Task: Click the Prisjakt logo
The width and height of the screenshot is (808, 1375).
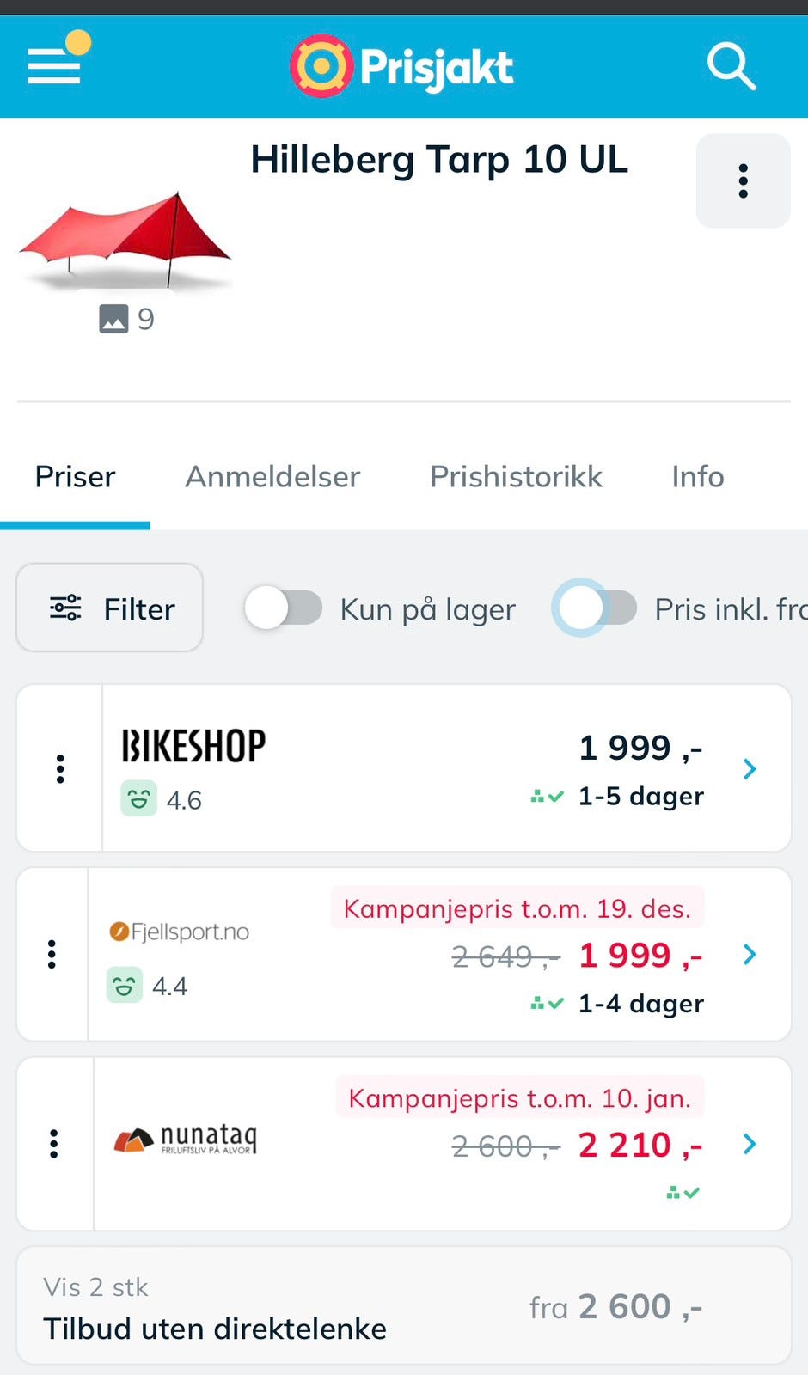Action: click(402, 66)
